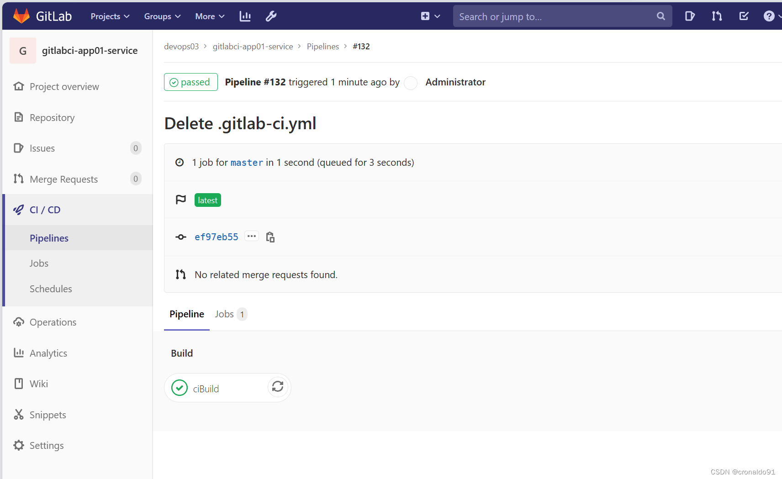
Task: Open the Groups dropdown menu
Action: click(162, 16)
